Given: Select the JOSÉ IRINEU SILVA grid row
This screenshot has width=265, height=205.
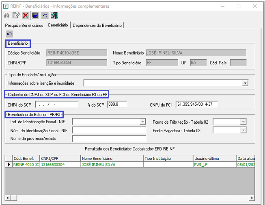Looking at the screenshot, I should pos(130,164).
